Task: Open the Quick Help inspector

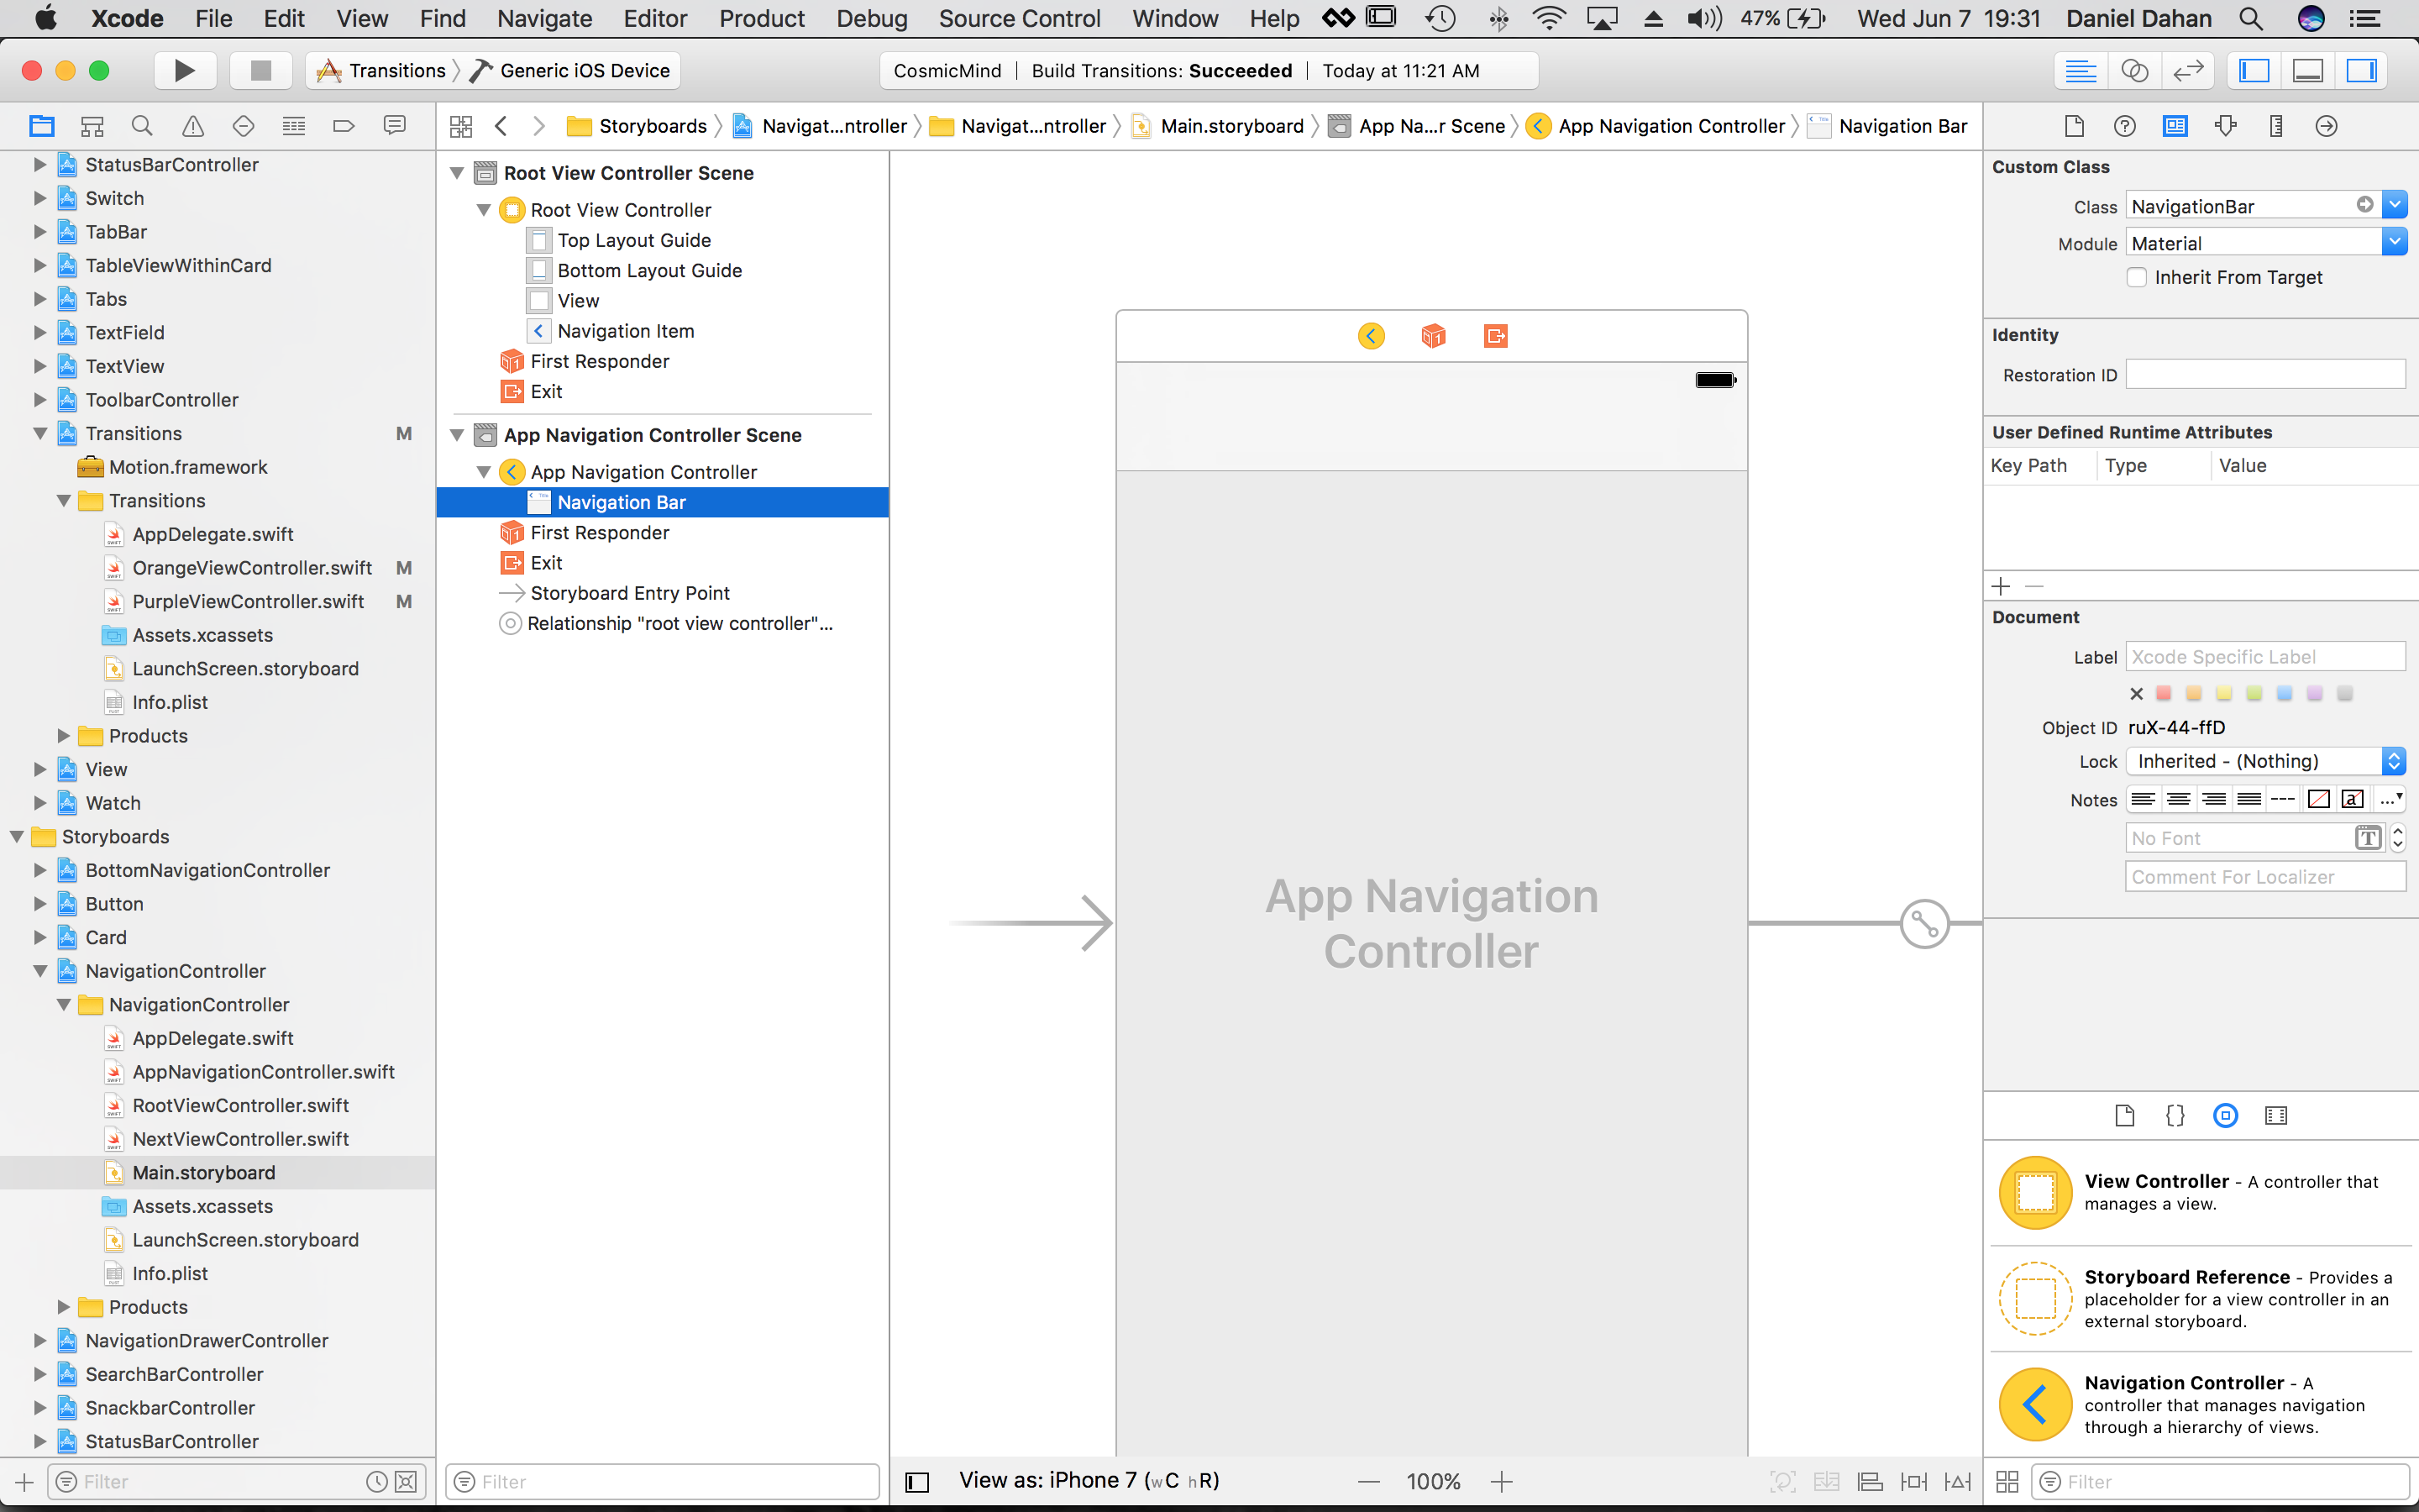Action: [2125, 126]
